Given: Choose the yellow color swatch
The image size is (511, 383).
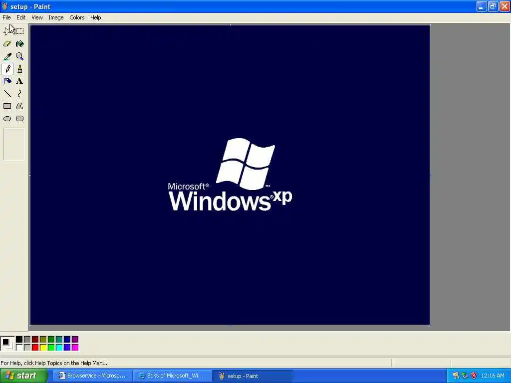Looking at the screenshot, I should coord(43,348).
